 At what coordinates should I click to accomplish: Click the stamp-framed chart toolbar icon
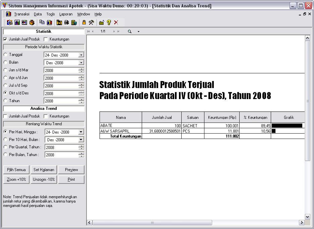(17, 22)
